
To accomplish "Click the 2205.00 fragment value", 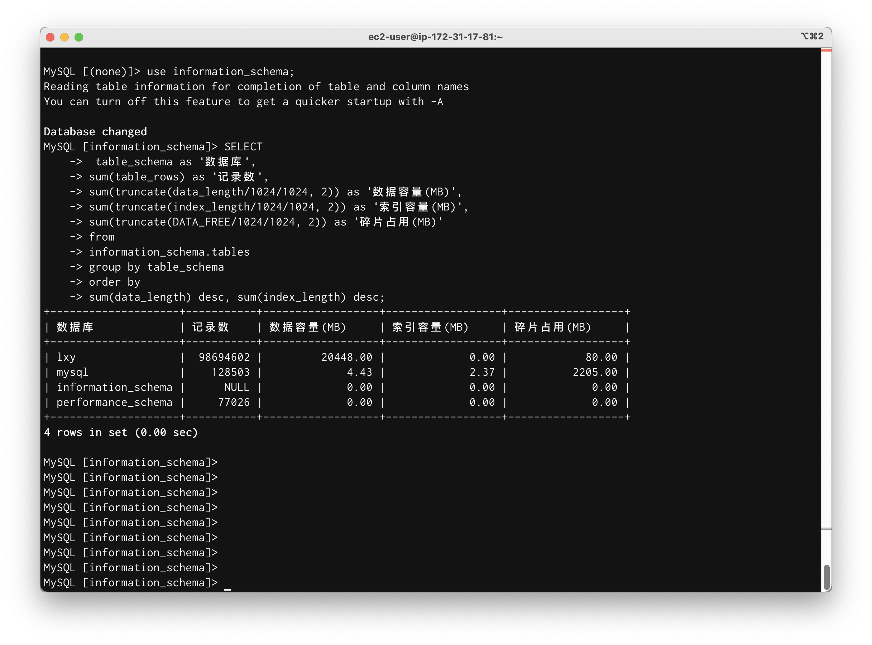I will pos(595,372).
